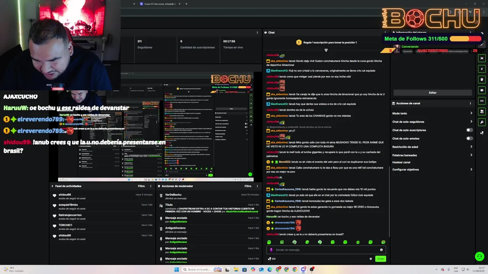The image size is (488, 274).
Task: Open the stream screen icon in right sidebar
Action: (x=482, y=112)
